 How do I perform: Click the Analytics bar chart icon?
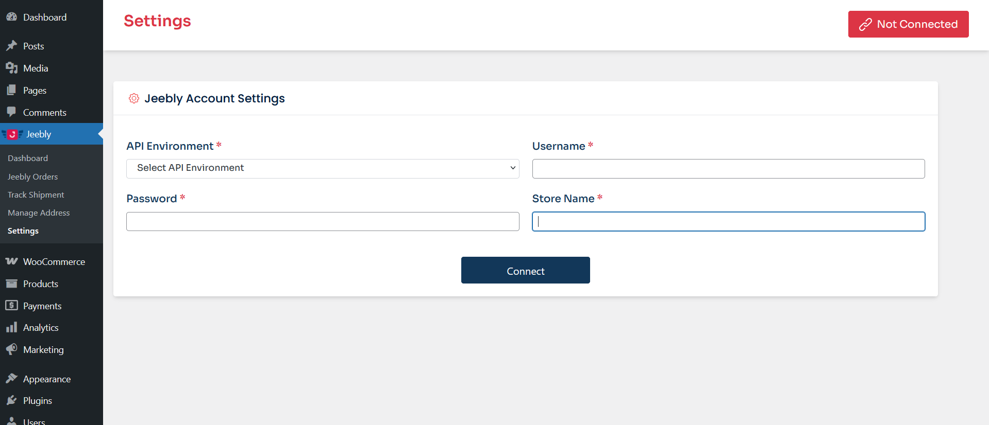coord(11,327)
